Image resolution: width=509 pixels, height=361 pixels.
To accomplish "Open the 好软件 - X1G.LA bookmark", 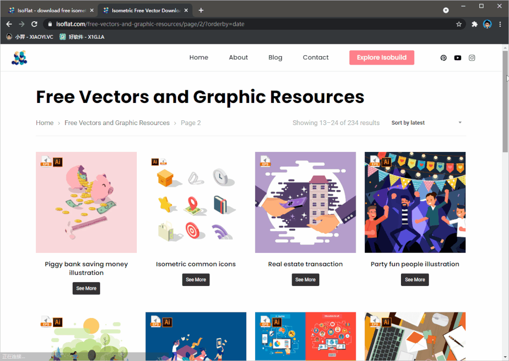I will point(82,37).
